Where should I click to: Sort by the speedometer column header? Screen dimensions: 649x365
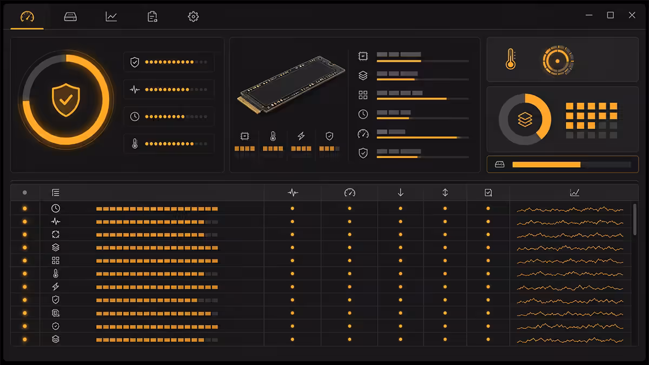[349, 193]
